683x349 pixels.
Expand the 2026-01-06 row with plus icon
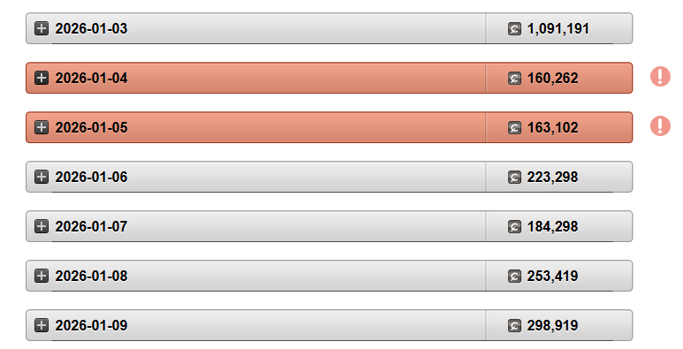pyautogui.click(x=42, y=177)
